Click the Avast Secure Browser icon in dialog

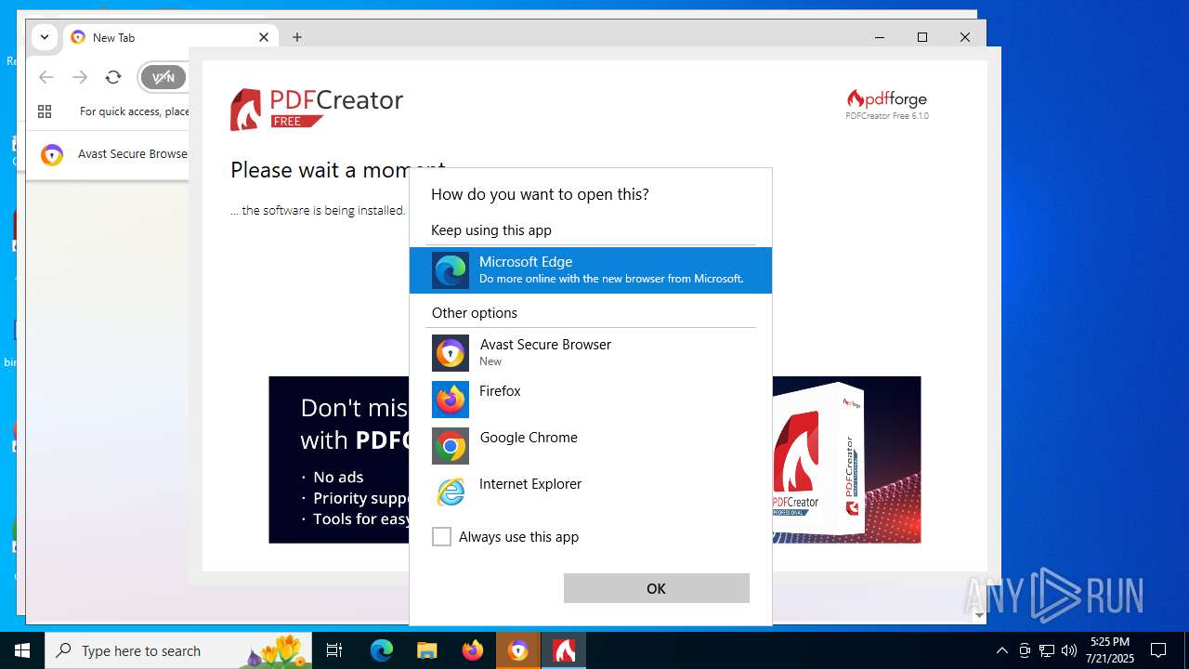(451, 353)
